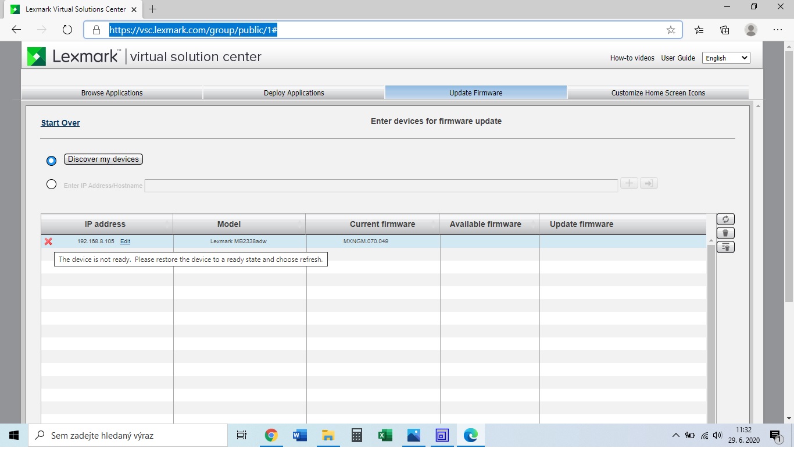Screen dimensions: 794x473
Task: Add this page to favorites star icon
Action: coord(671,30)
